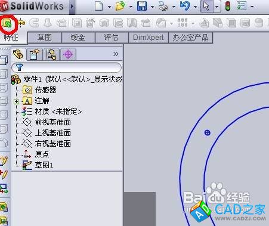
Task: Switch to the 办公室产品 tab
Action: (x=191, y=38)
